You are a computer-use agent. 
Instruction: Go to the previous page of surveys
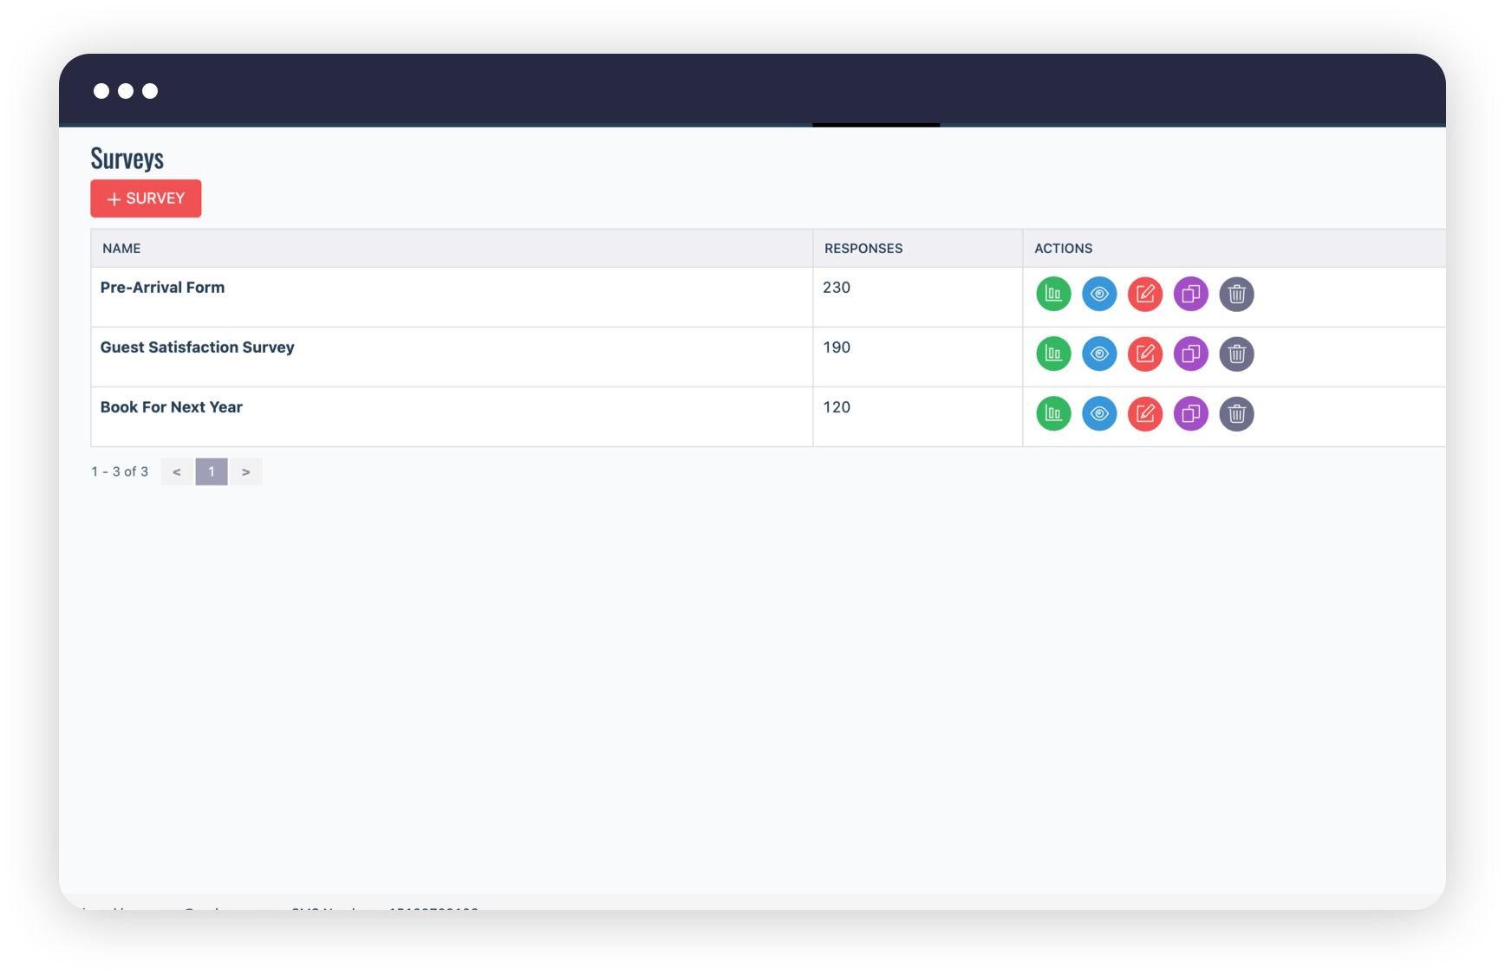(x=177, y=471)
